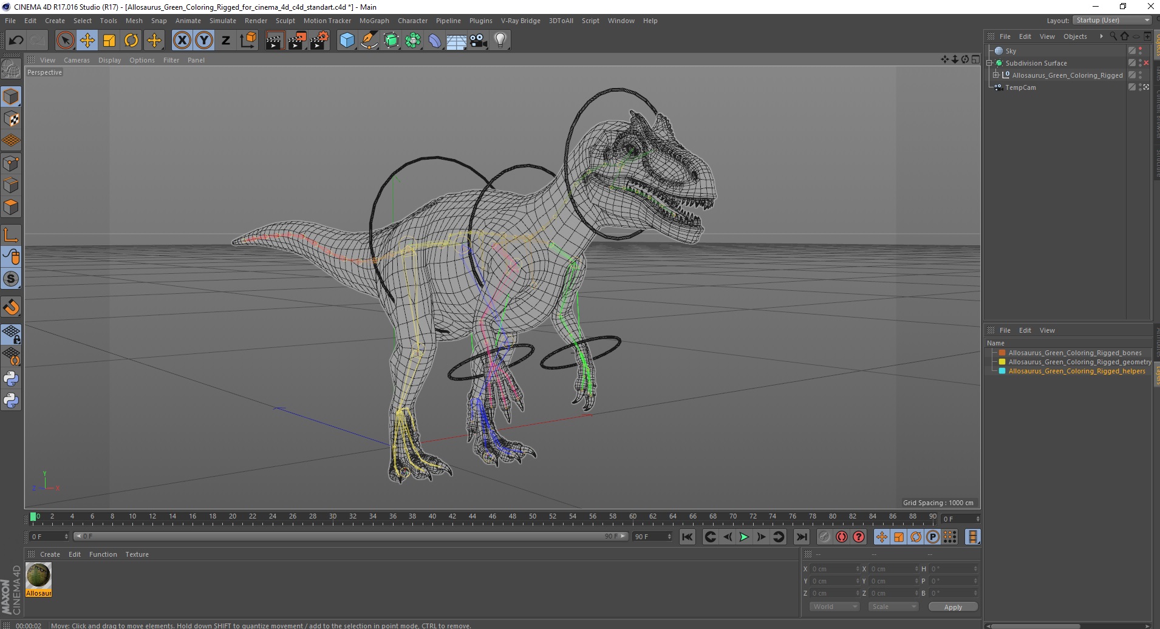
Task: Activate the Scale tool
Action: point(109,41)
